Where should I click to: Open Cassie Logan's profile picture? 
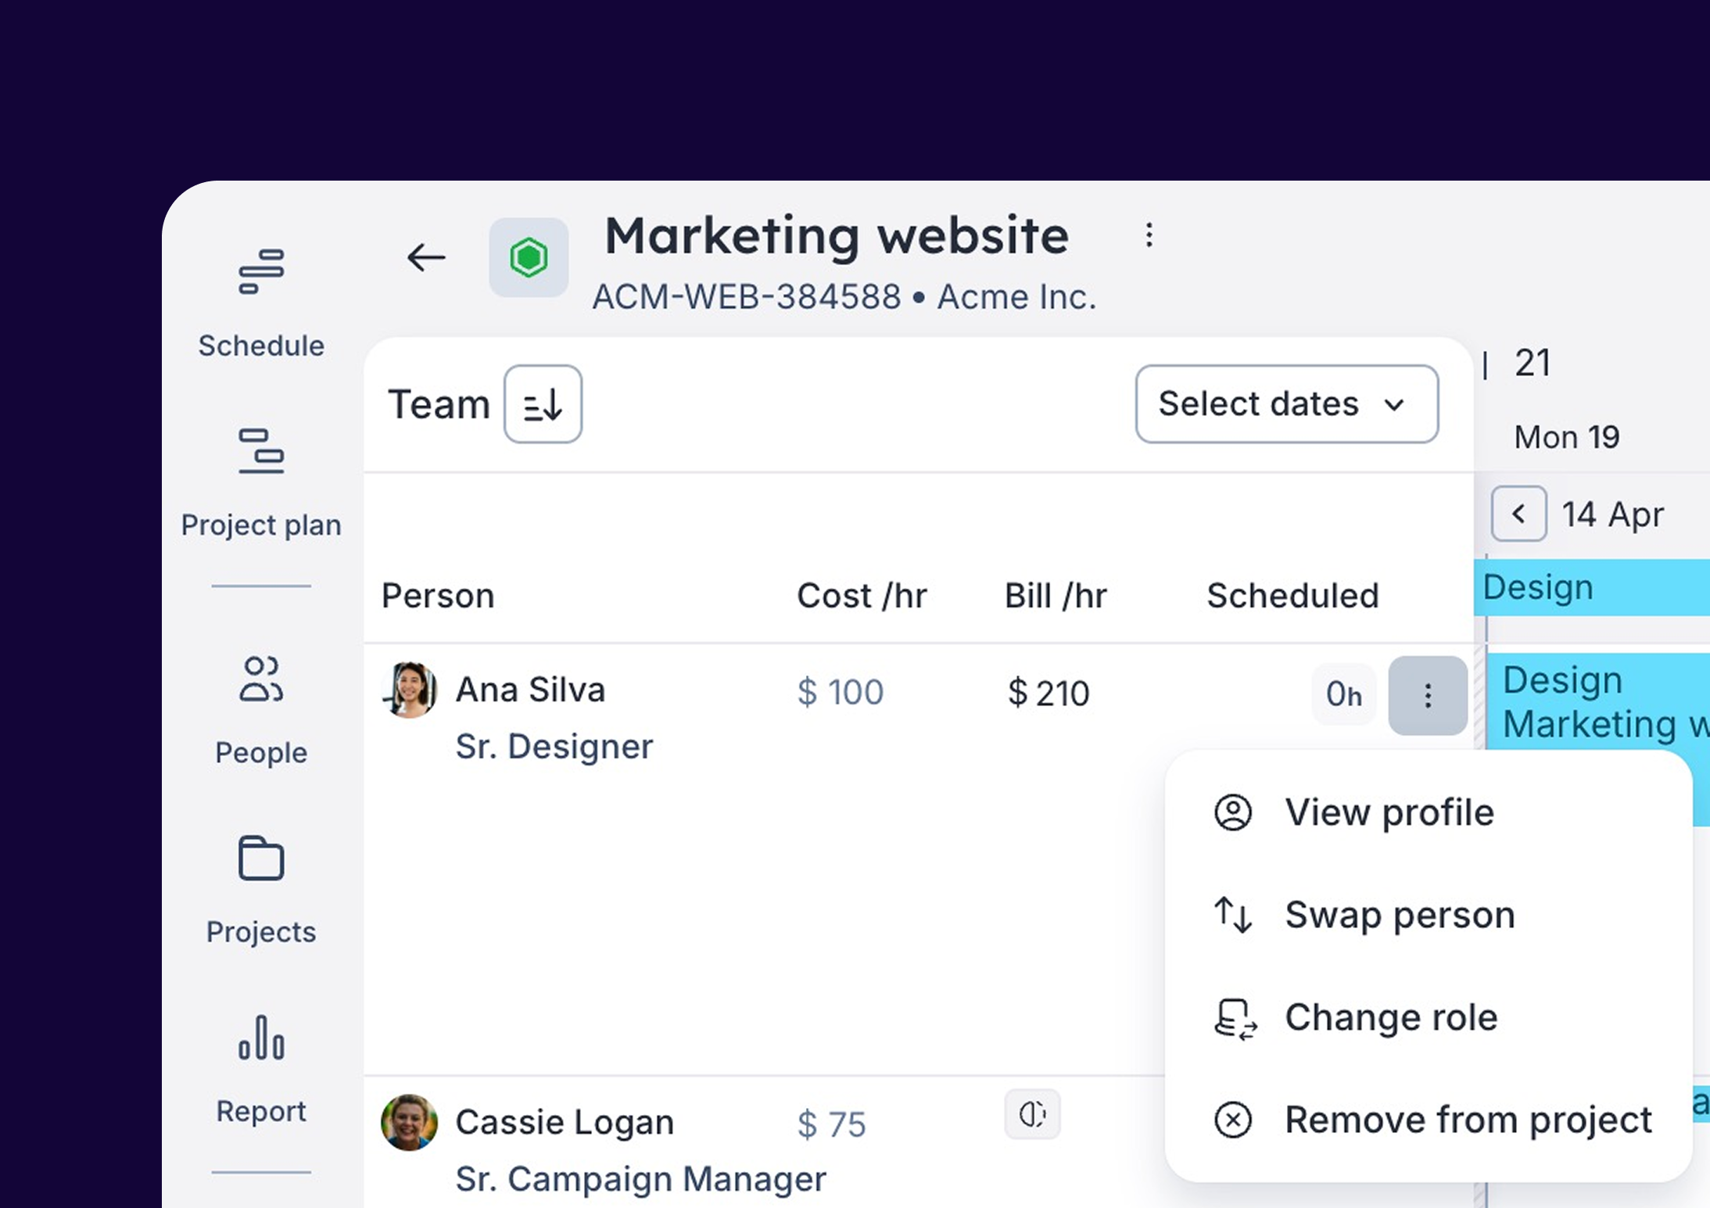pyautogui.click(x=409, y=1124)
